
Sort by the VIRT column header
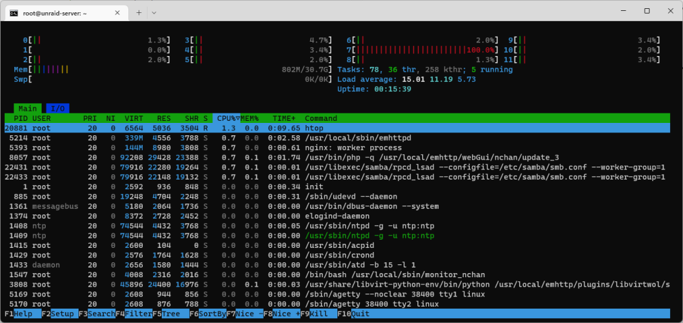[134, 118]
